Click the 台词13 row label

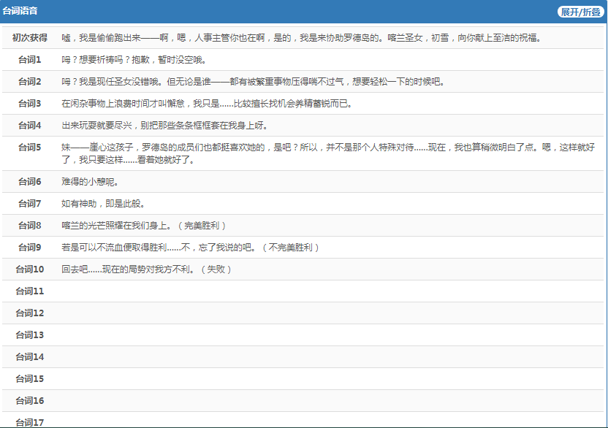pos(30,335)
